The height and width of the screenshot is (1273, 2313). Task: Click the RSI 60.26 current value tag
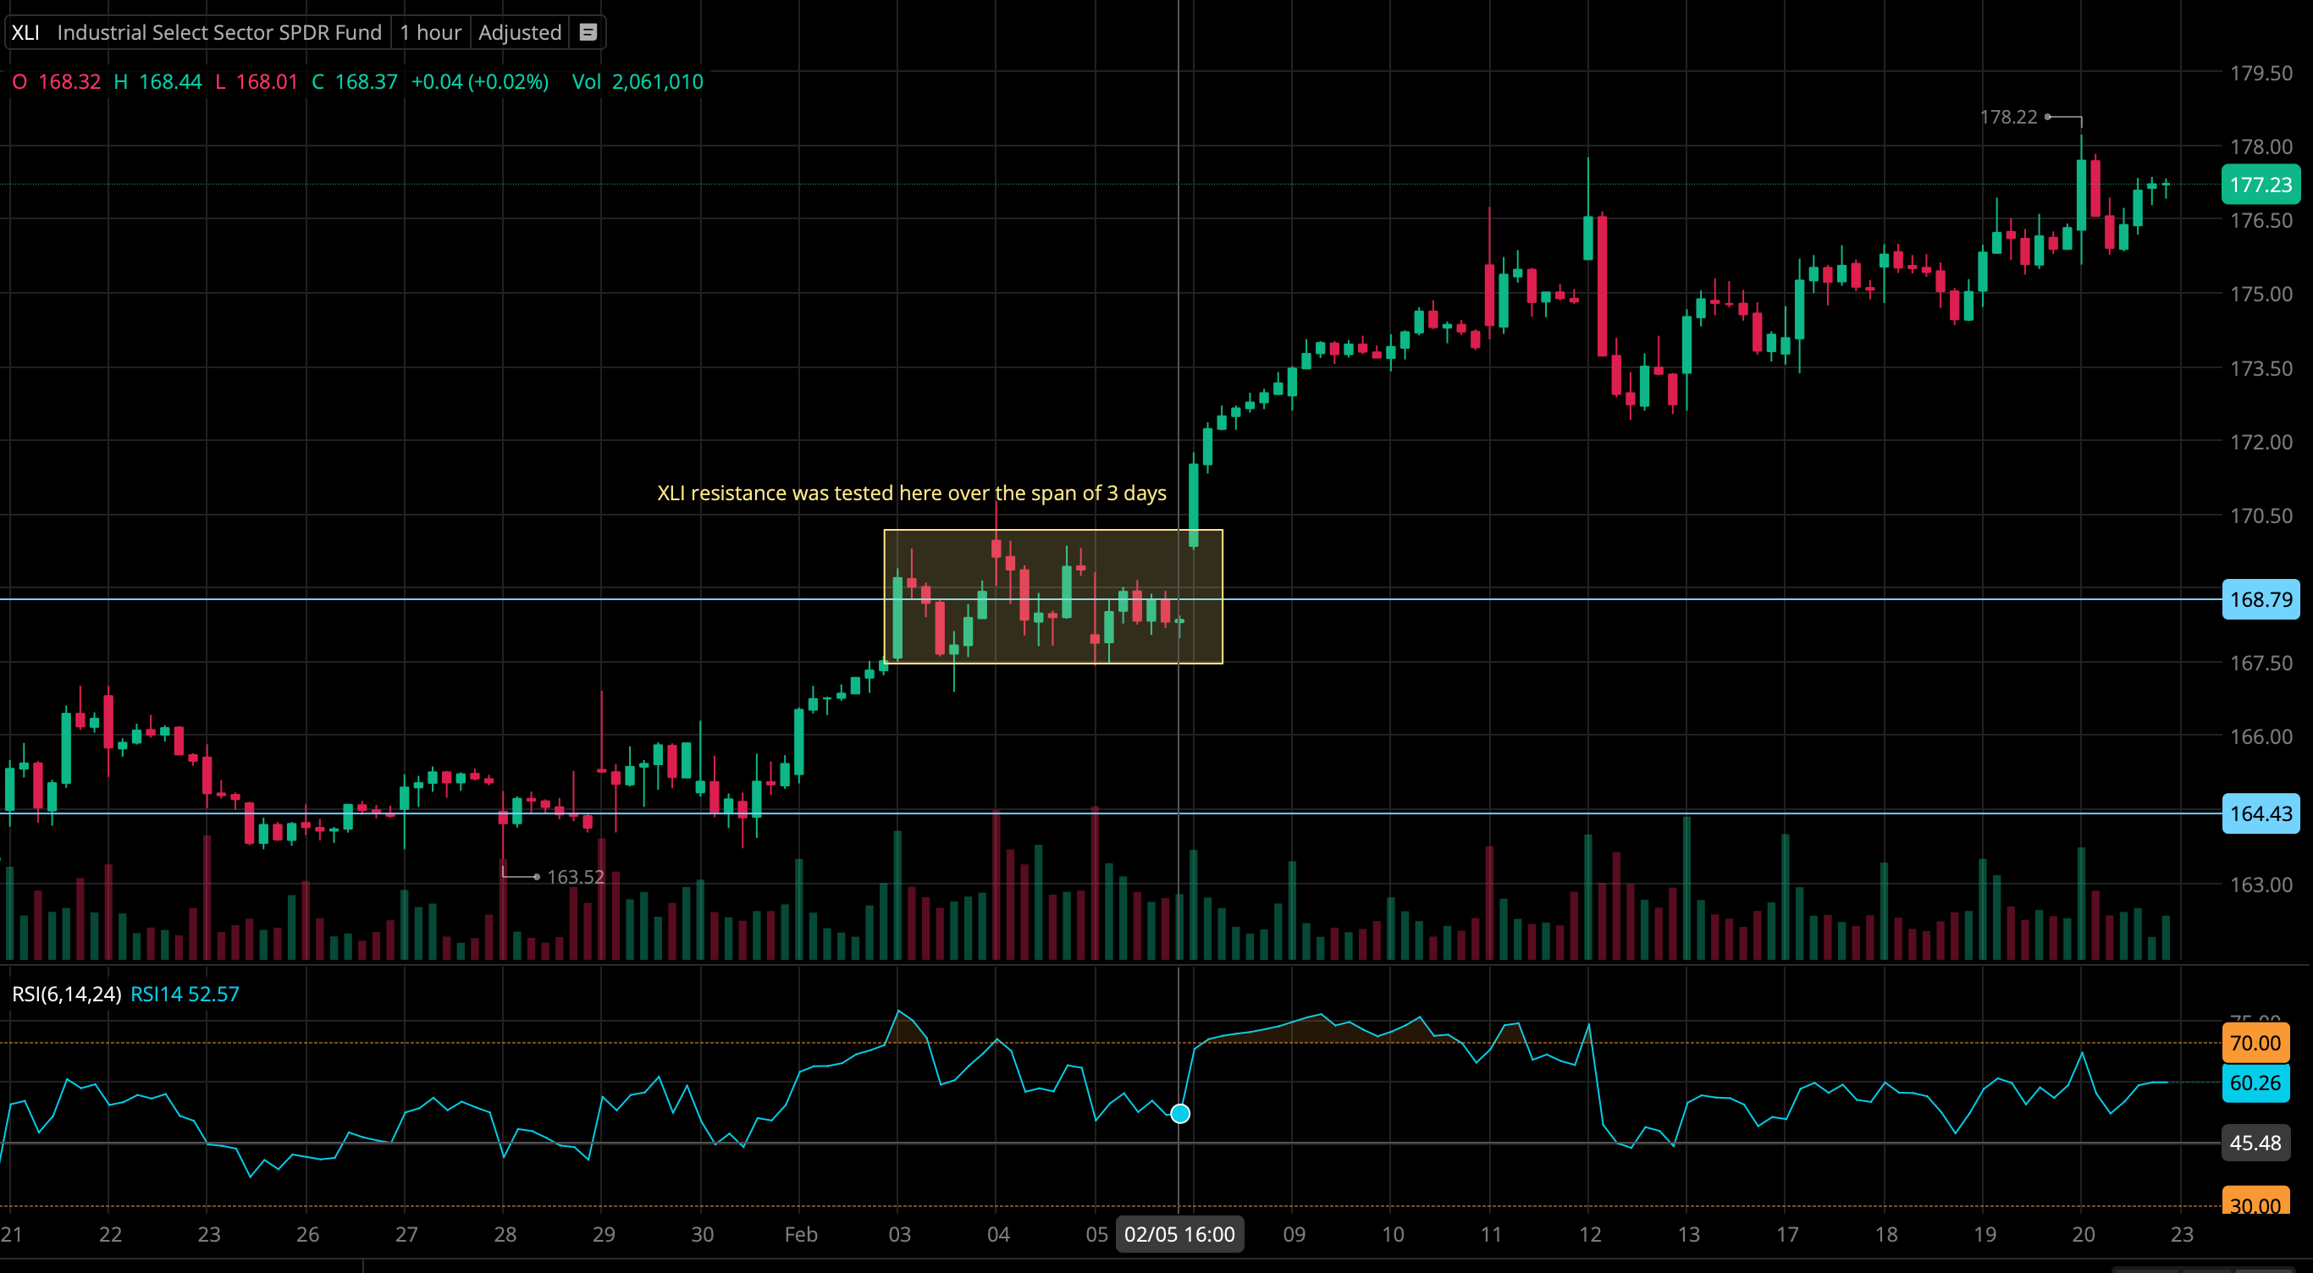click(2254, 1083)
